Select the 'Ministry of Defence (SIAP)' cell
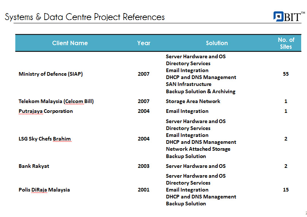Screen dimensions: 307x217 51,74
